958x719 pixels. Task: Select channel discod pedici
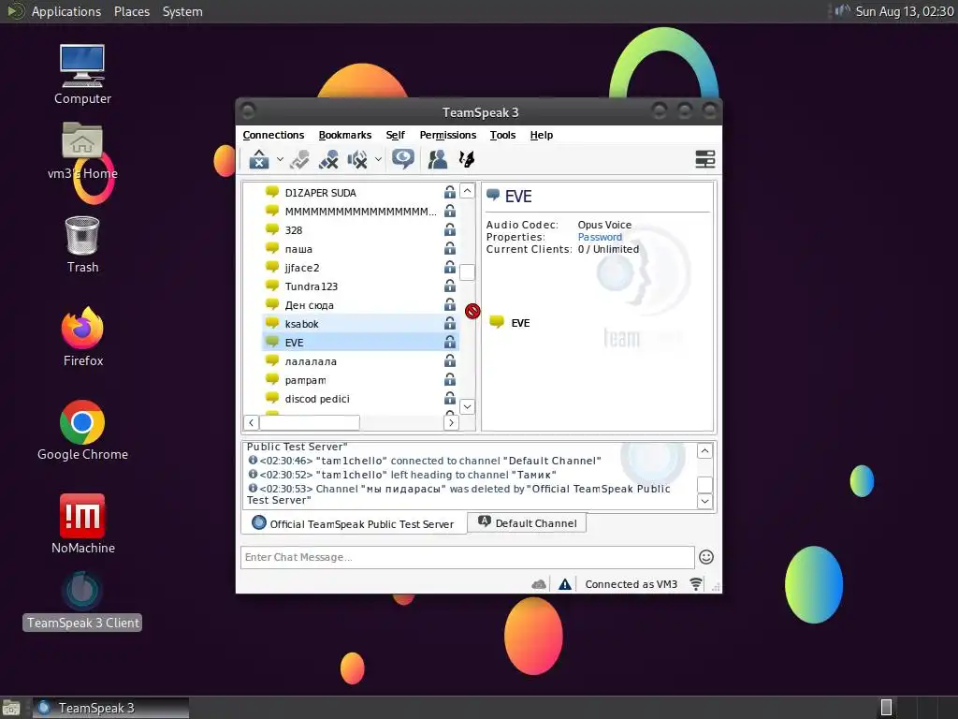pos(360,399)
